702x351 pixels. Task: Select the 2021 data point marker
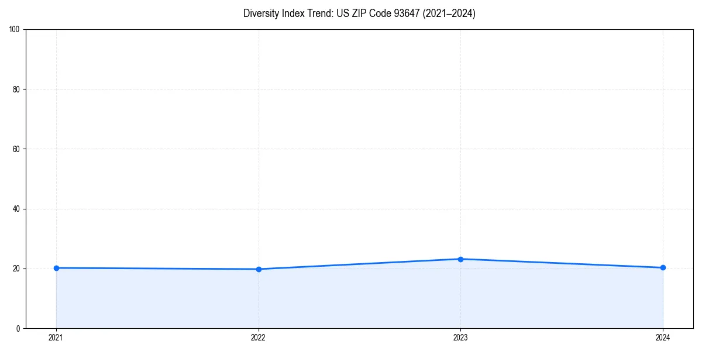point(56,267)
